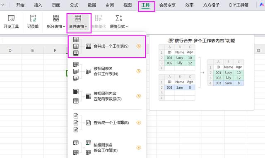The width and height of the screenshot is (265, 158).
Task: Choose 整合成一个工作簿(B) option
Action: pos(107,123)
